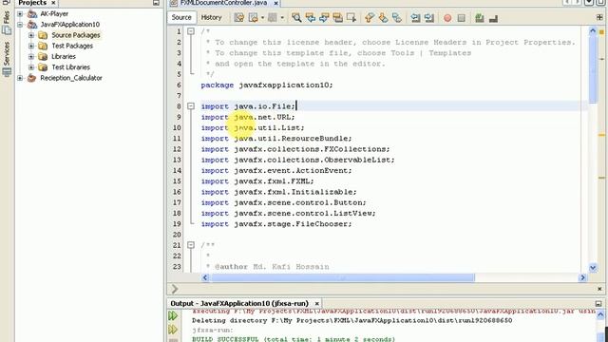Switch to Source view tab
Screen dimensions: 608x342
point(181,17)
